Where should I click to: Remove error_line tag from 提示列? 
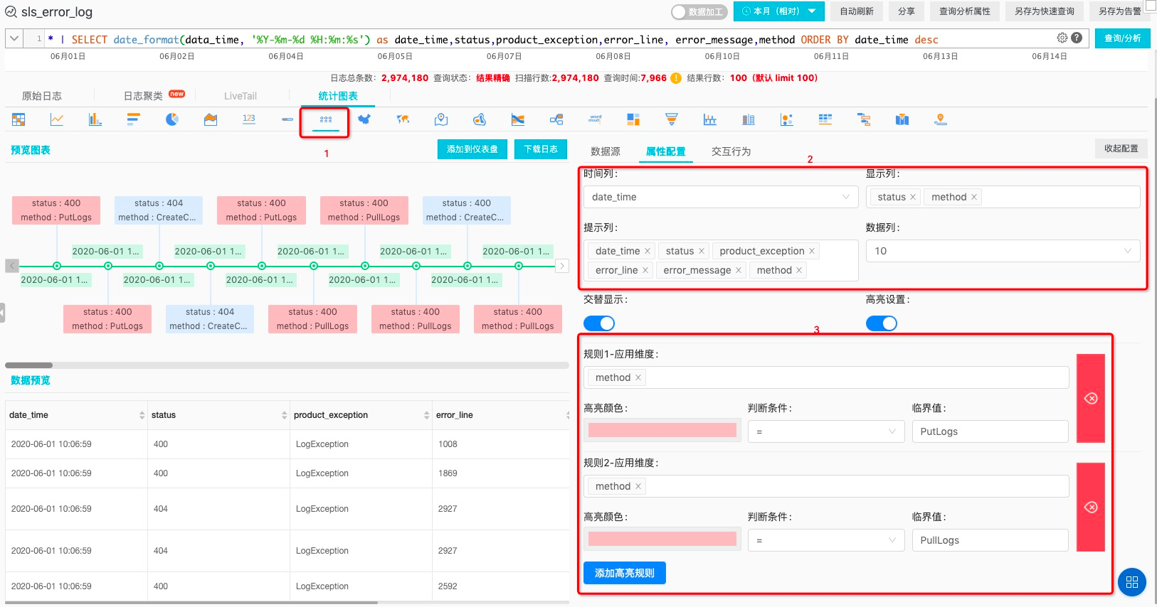tap(645, 270)
